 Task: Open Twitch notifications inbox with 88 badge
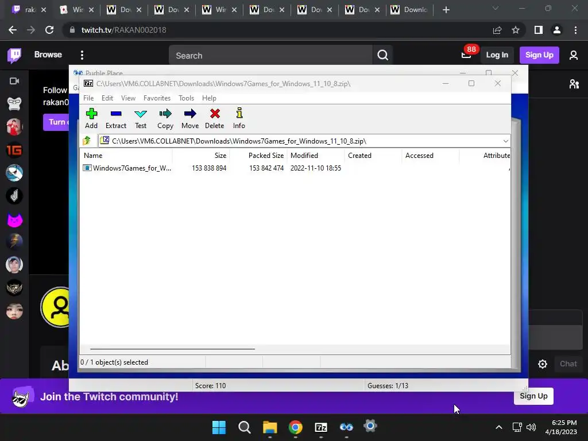(x=466, y=55)
